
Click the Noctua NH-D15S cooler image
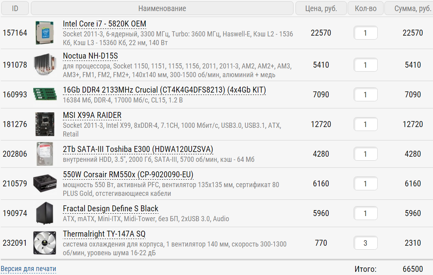tap(44, 65)
